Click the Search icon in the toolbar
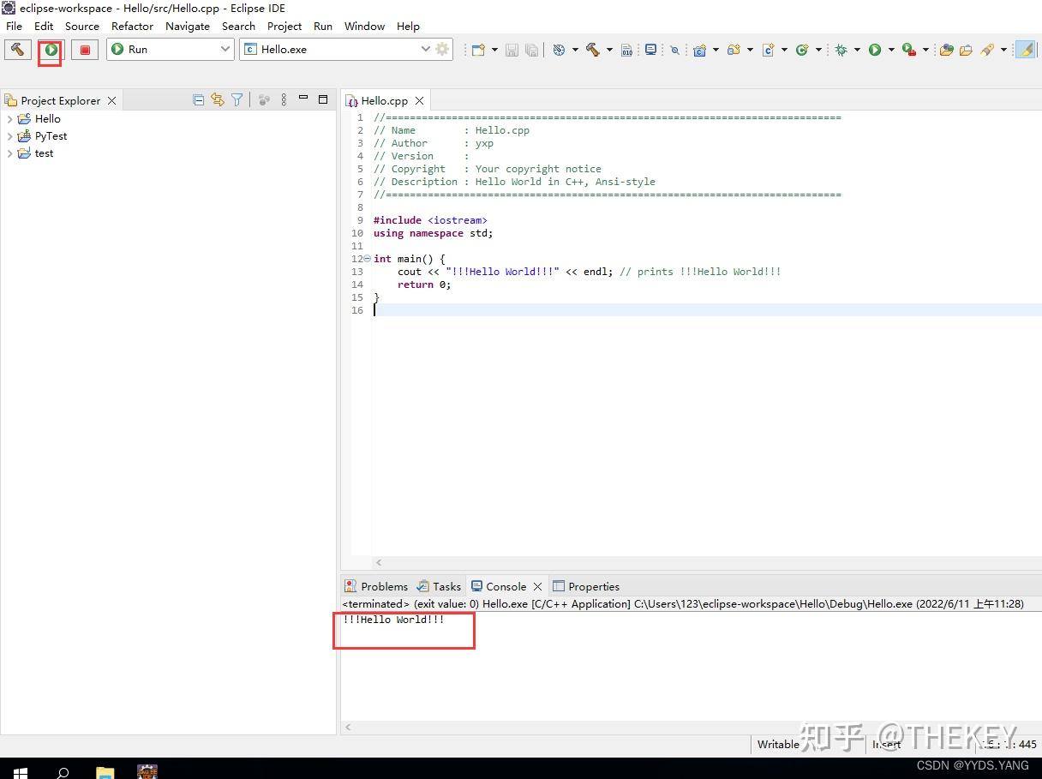Screen dimensions: 1042x779 tap(675, 50)
